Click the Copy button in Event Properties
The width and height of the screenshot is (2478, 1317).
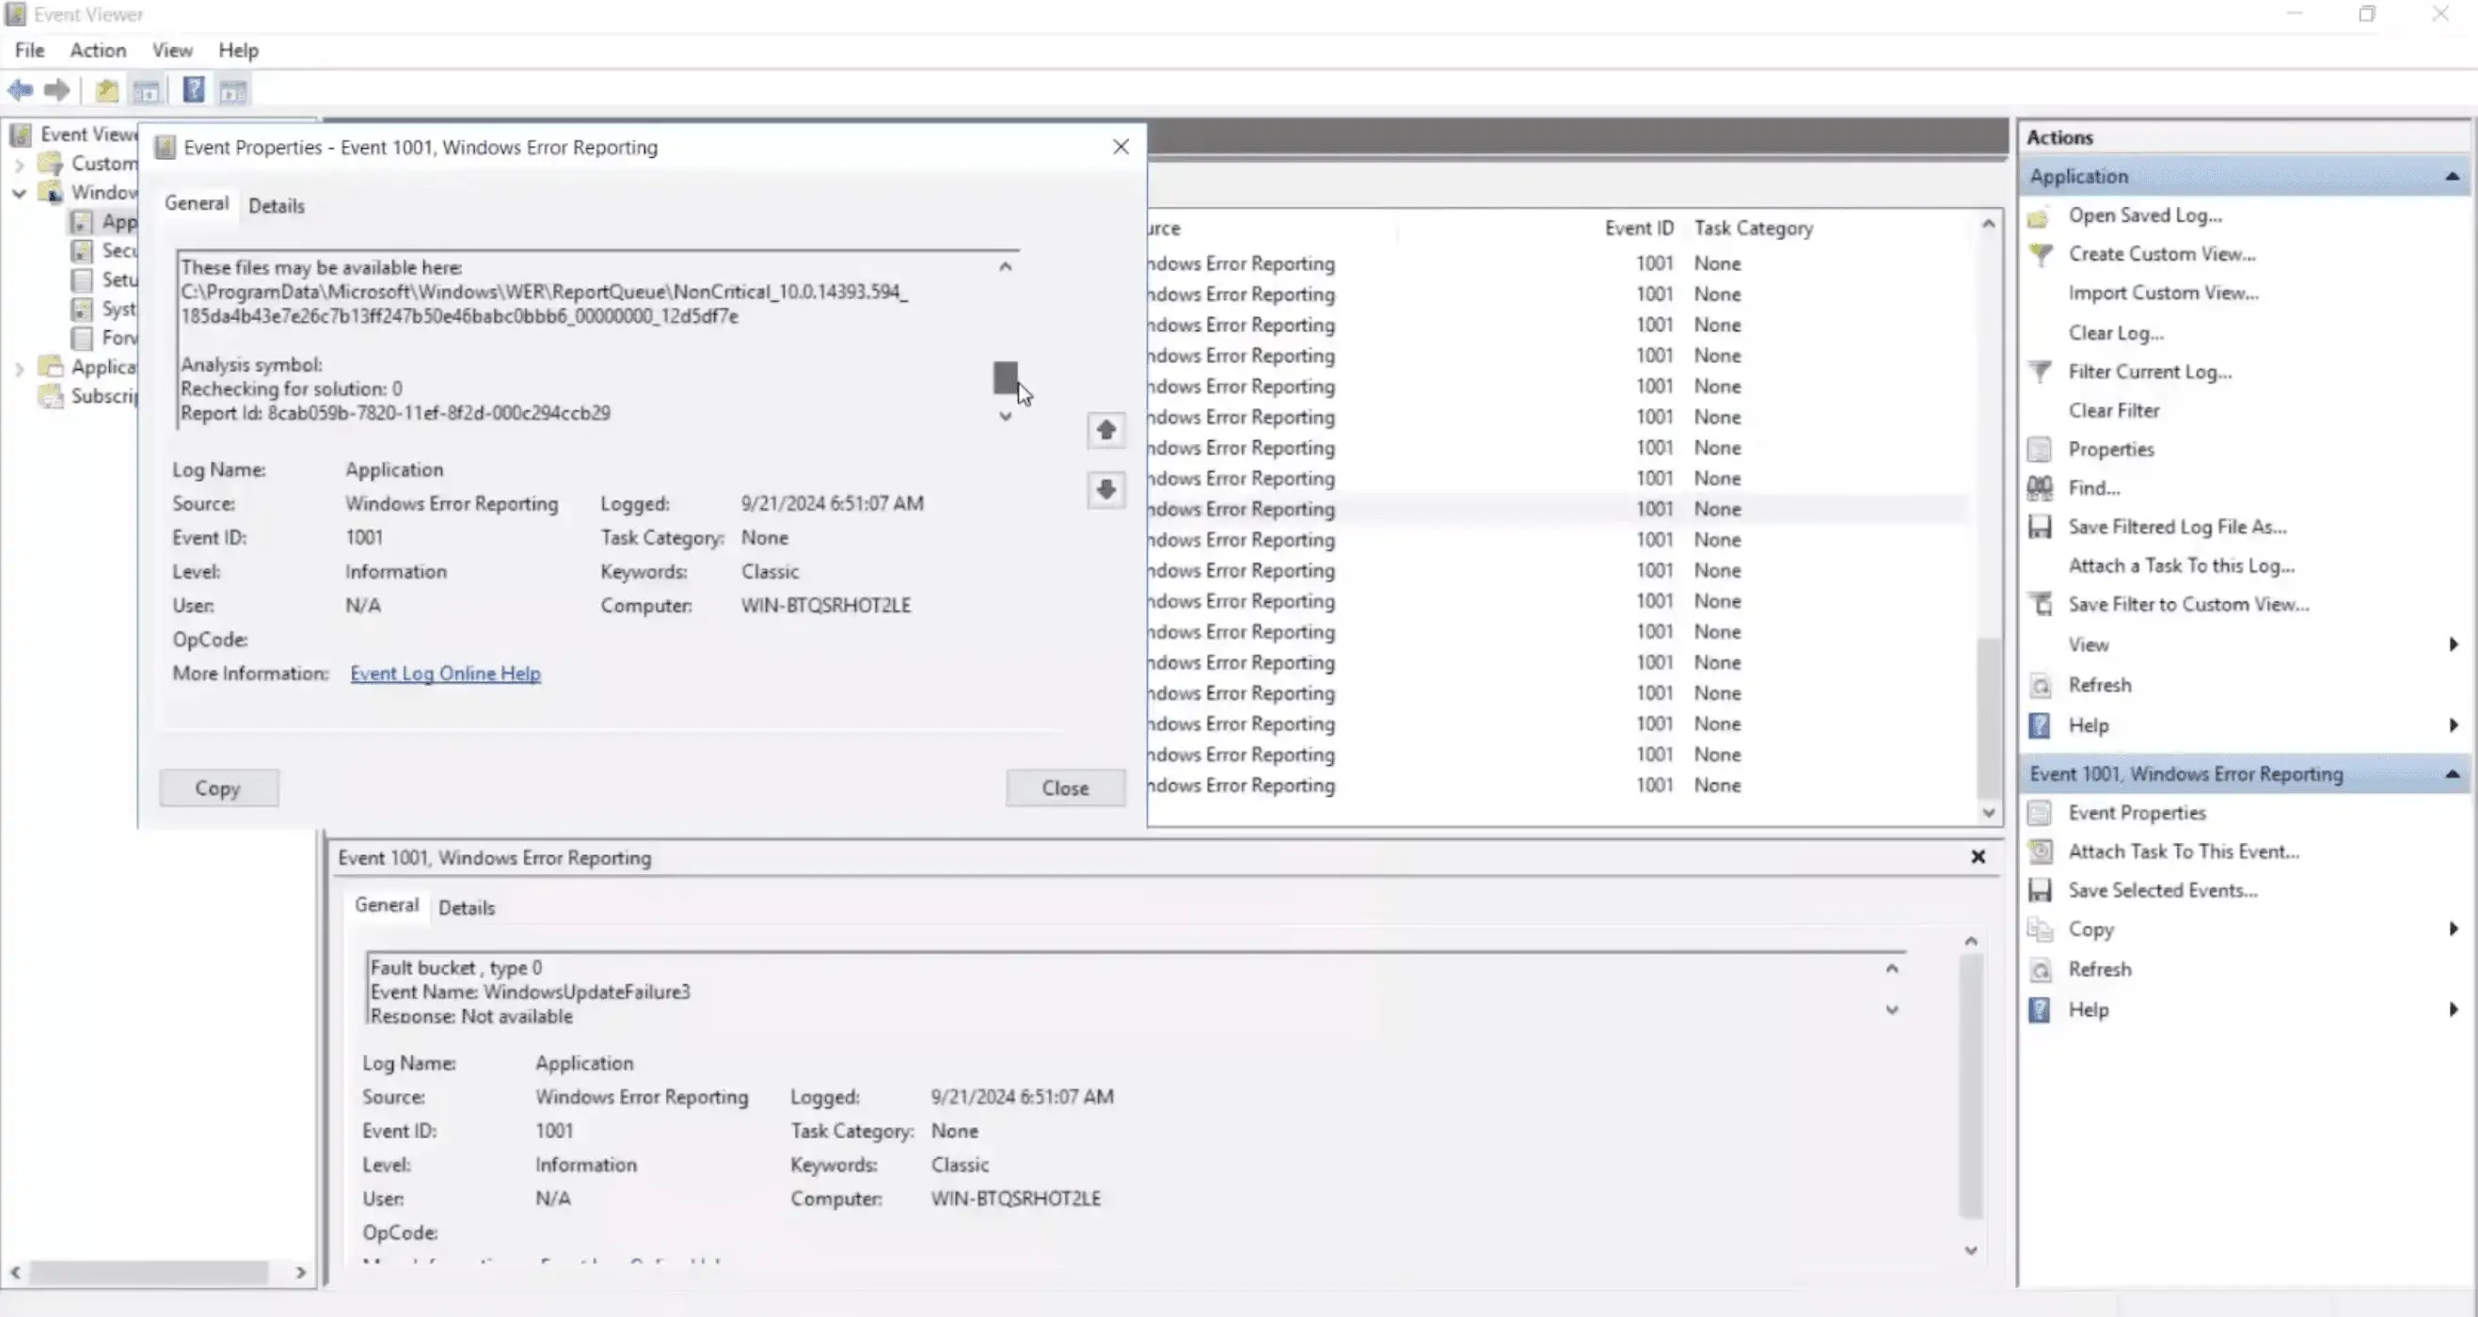pos(218,789)
